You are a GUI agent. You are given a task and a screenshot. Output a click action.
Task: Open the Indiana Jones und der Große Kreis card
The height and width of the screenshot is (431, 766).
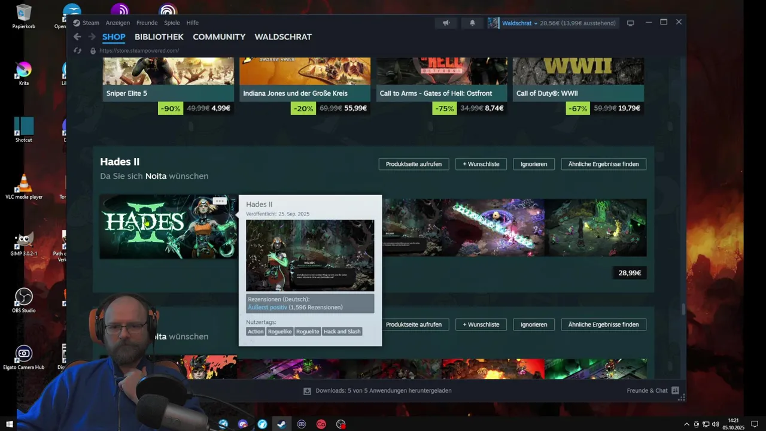tap(305, 78)
